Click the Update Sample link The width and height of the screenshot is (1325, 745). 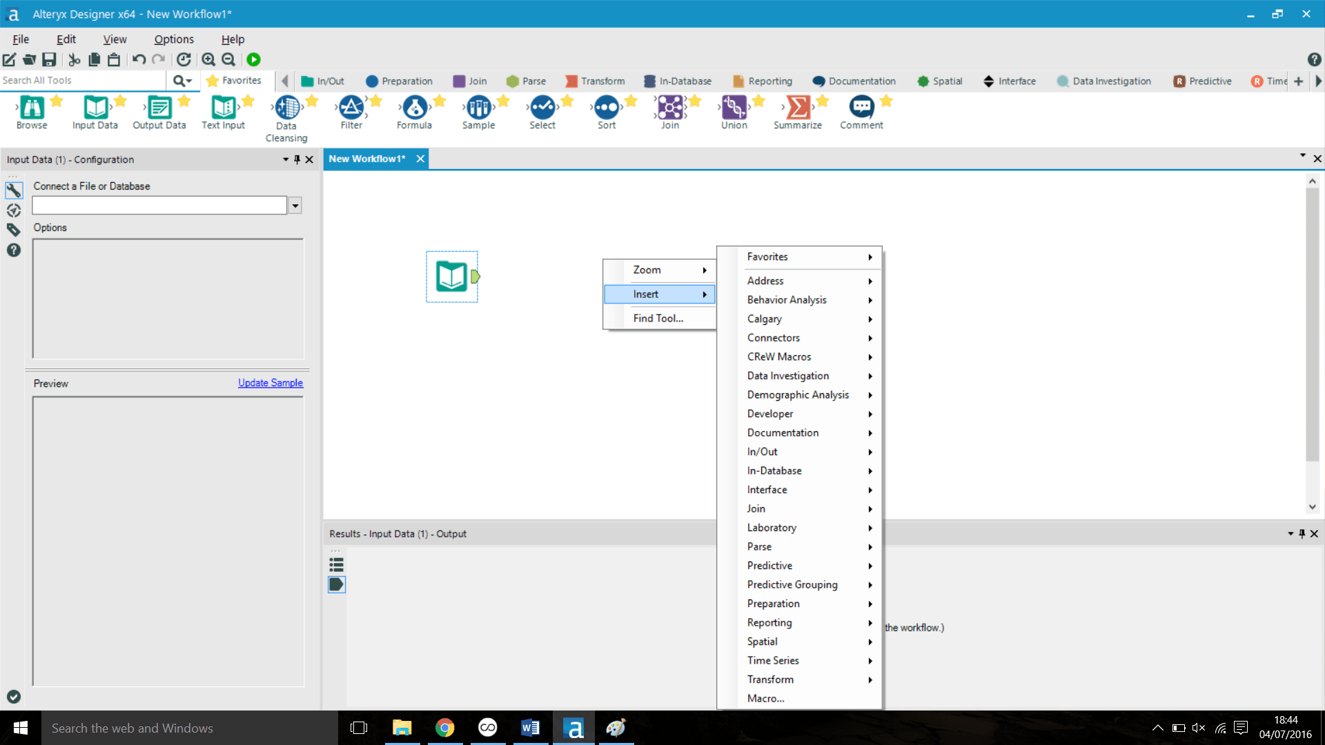(270, 383)
